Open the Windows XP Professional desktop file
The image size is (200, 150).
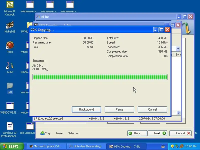pyautogui.click(x=10, y=130)
